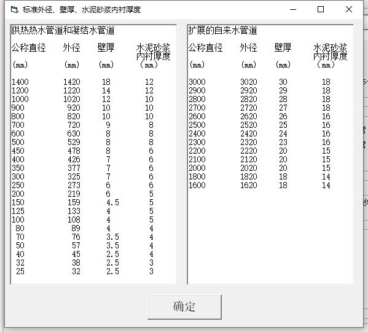
Task: Click 壁厚 header in left table
Action: tap(106, 48)
